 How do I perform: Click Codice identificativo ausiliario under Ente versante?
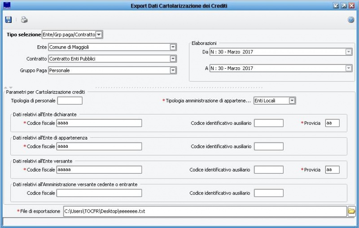coord(269,170)
